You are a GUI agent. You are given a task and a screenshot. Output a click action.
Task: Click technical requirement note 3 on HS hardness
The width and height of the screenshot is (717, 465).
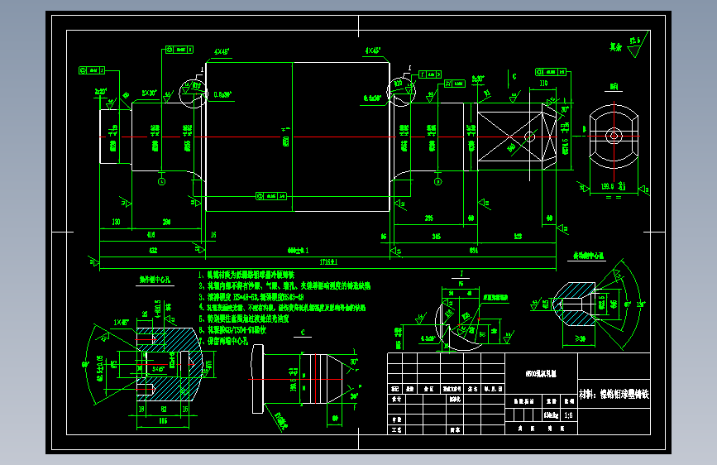[251, 297]
